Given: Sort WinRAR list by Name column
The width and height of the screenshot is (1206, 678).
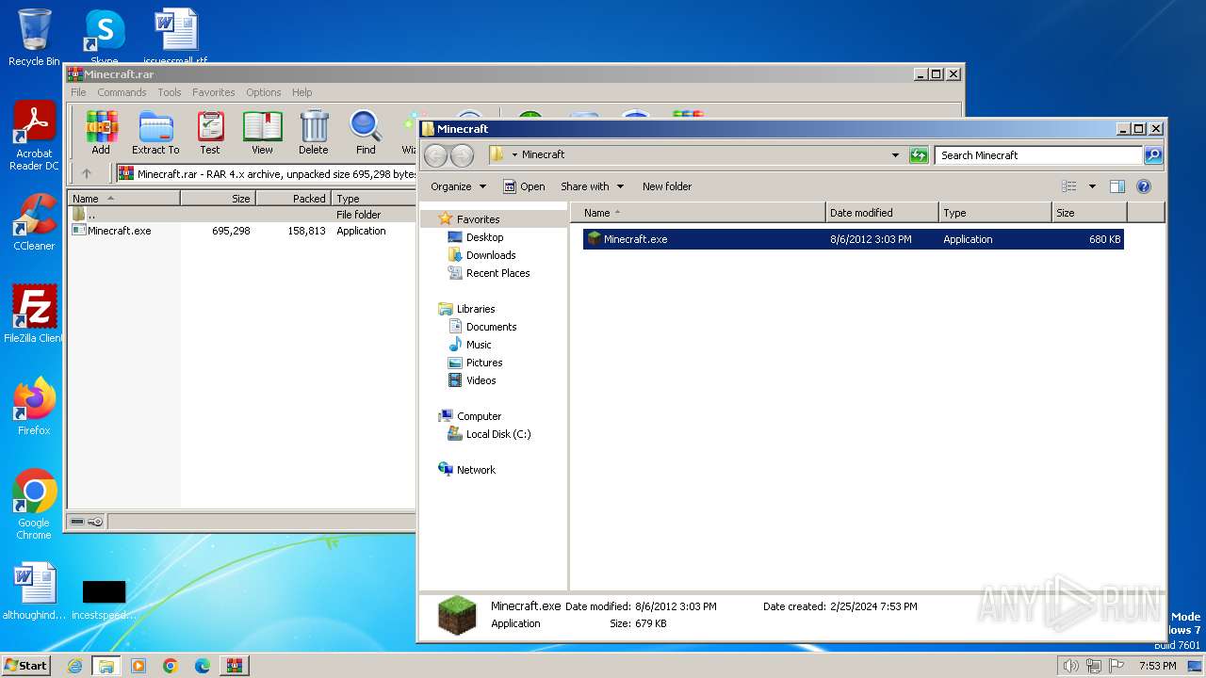Looking at the screenshot, I should pyautogui.click(x=124, y=199).
